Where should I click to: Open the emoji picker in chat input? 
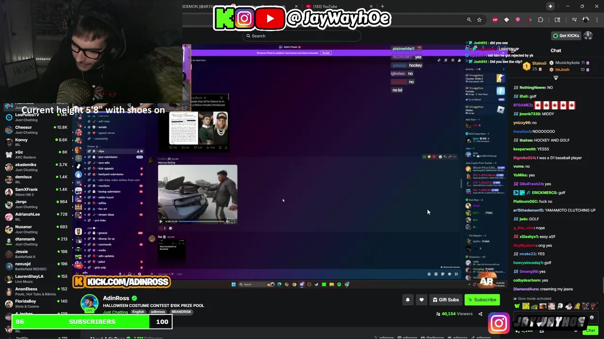click(x=592, y=318)
